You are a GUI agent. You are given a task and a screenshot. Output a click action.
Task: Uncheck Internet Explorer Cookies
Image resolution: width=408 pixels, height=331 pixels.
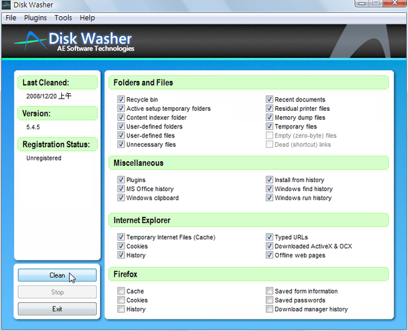[x=121, y=246]
